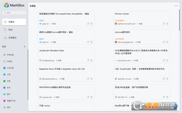Click the sidebar tag list scrollbar

[x=28, y=75]
